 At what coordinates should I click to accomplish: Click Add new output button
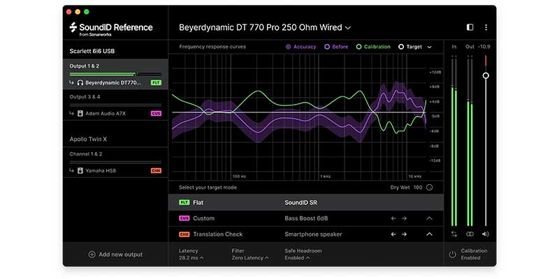tap(115, 255)
